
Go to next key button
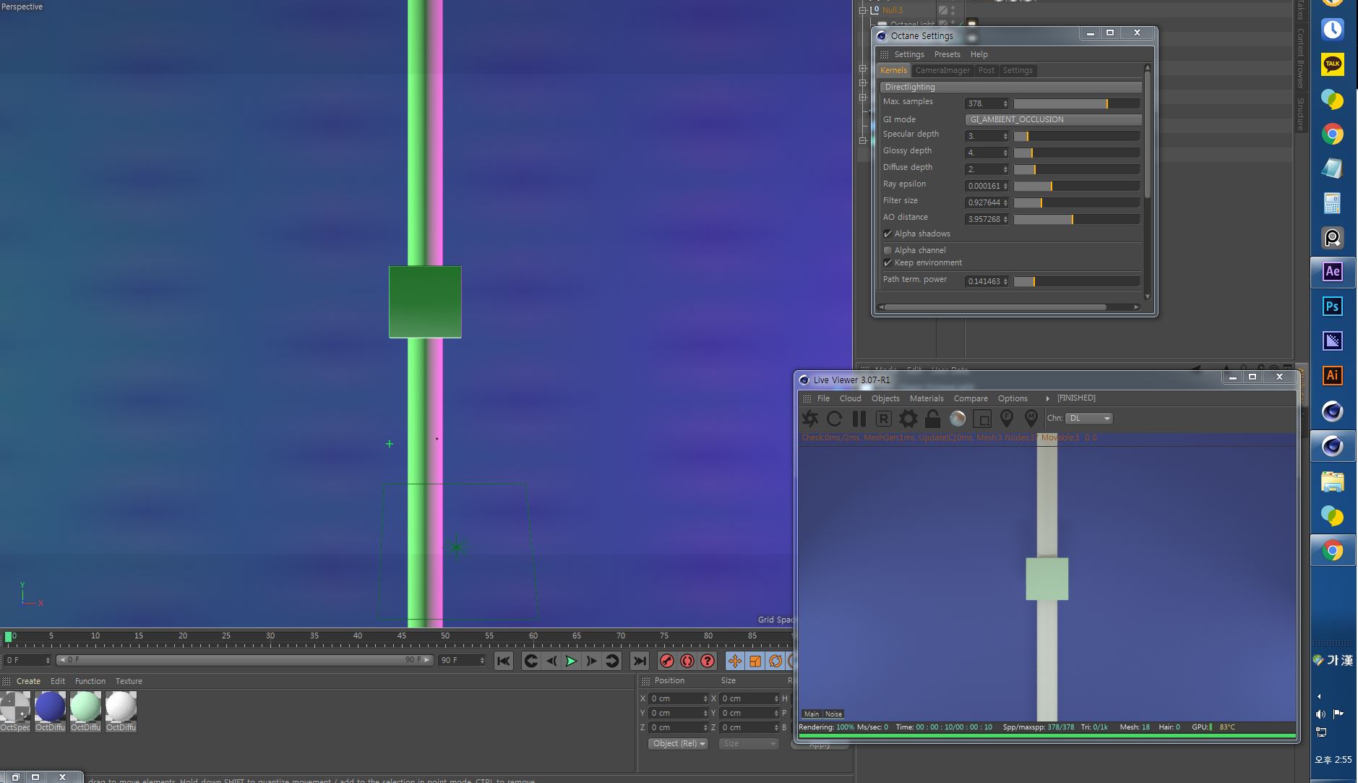click(611, 661)
